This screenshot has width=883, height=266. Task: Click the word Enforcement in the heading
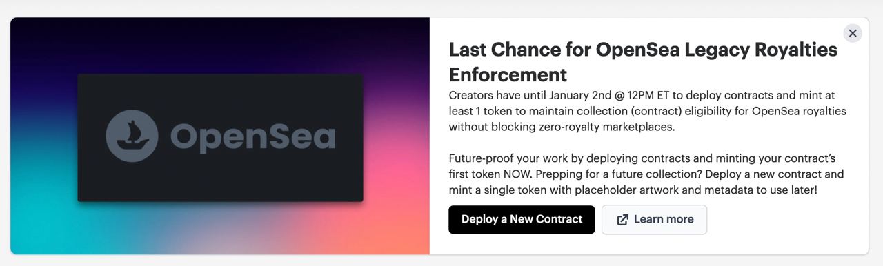pyautogui.click(x=508, y=74)
